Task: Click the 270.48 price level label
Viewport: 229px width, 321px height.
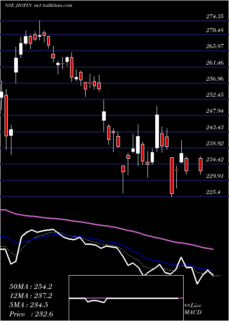Action: coord(215,30)
